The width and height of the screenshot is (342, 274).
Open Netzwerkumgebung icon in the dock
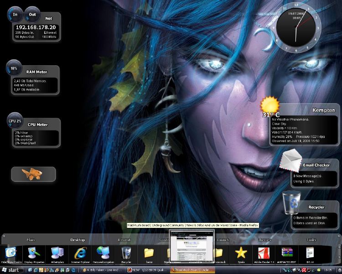[x=104, y=253]
